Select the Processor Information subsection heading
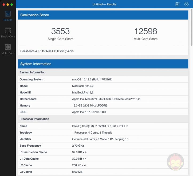 pos(34,119)
